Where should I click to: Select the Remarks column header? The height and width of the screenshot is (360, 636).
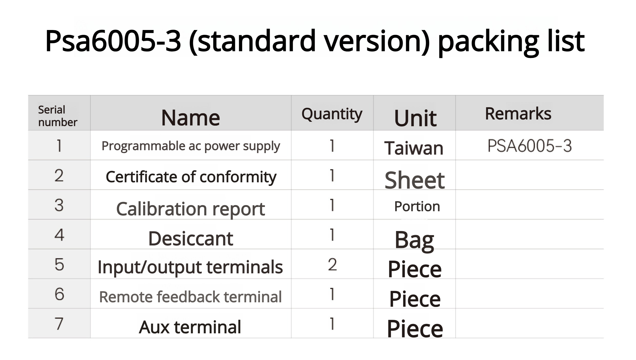pos(518,114)
